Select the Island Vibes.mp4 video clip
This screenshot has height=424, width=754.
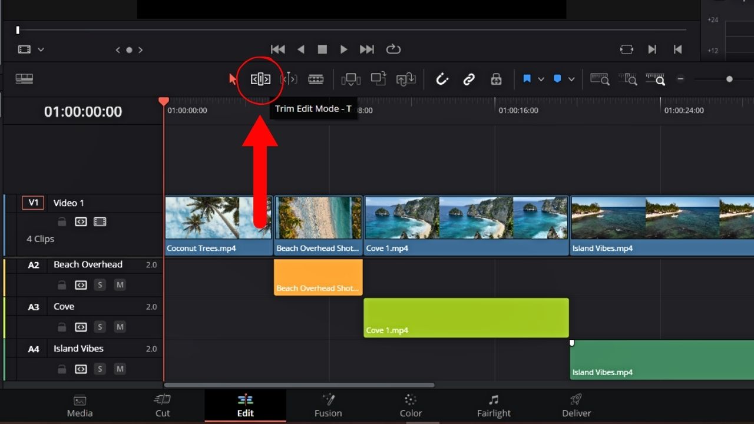coord(662,226)
